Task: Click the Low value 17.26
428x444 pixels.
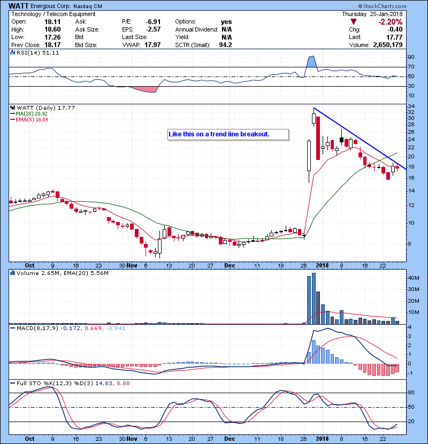Action: pyautogui.click(x=52, y=37)
